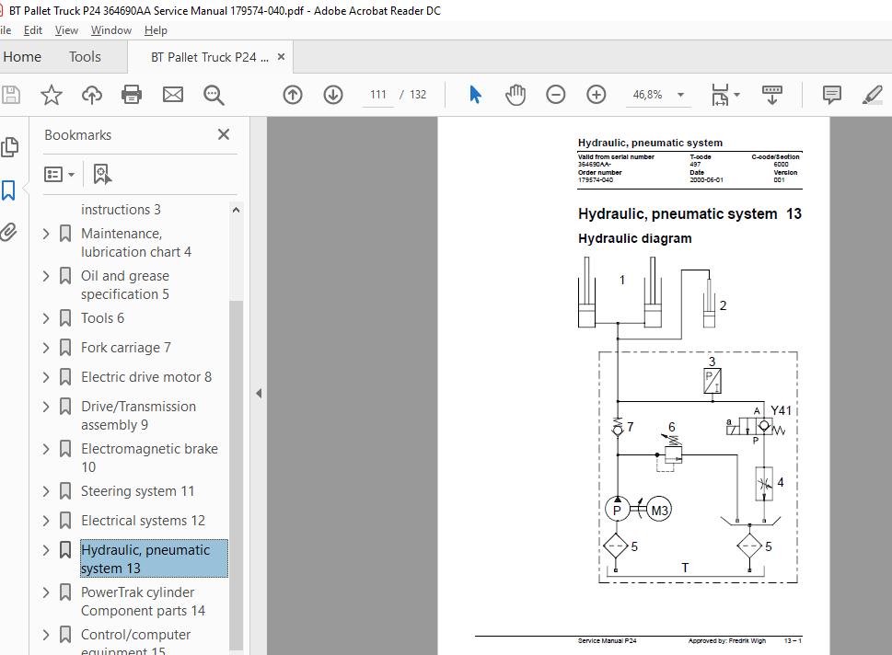Viewport: 892px width, 655px height.
Task: Add a comment note icon
Action: coord(831,95)
